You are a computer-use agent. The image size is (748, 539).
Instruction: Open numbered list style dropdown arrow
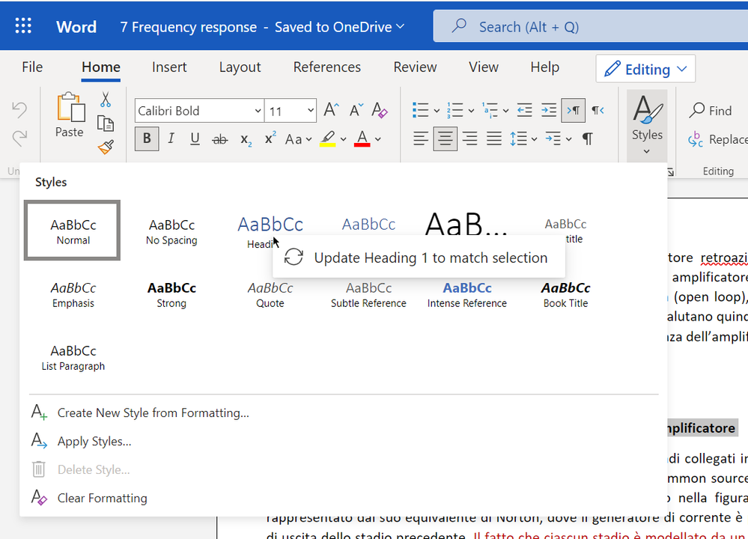click(x=471, y=111)
